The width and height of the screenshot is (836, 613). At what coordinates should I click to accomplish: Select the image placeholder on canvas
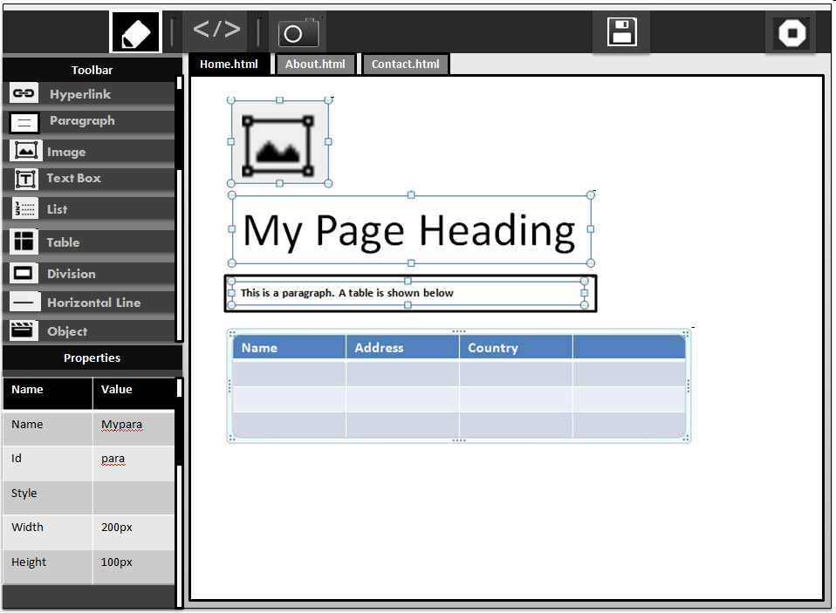pyautogui.click(x=279, y=142)
